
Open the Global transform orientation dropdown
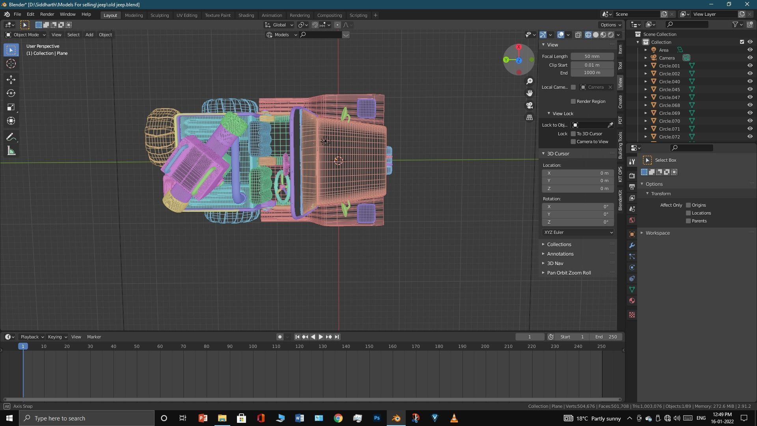coord(279,25)
